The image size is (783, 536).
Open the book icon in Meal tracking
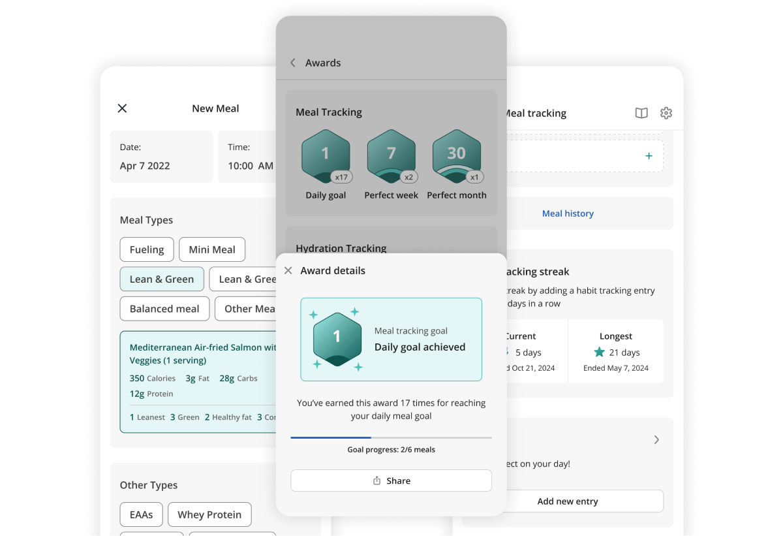click(x=641, y=113)
